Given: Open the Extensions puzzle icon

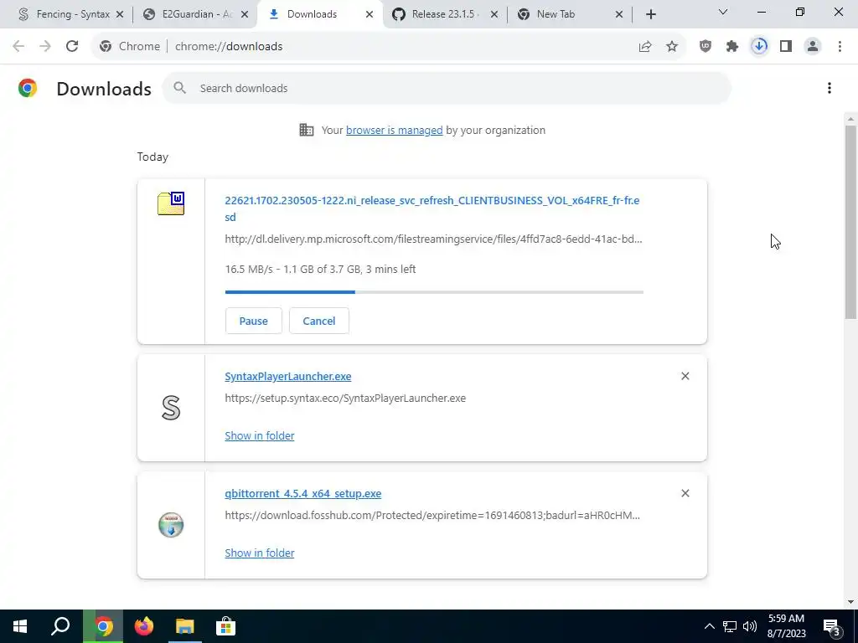Looking at the screenshot, I should pyautogui.click(x=732, y=47).
